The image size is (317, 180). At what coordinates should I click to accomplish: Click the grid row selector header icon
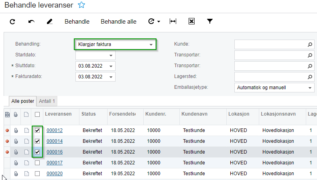(7, 114)
